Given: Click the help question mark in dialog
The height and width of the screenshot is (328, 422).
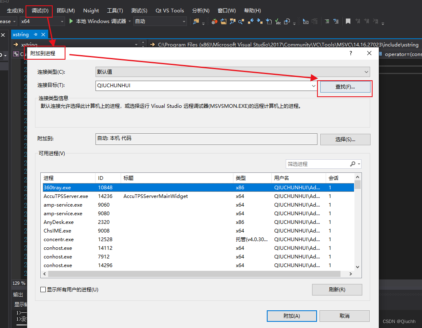Looking at the screenshot, I should coord(351,53).
